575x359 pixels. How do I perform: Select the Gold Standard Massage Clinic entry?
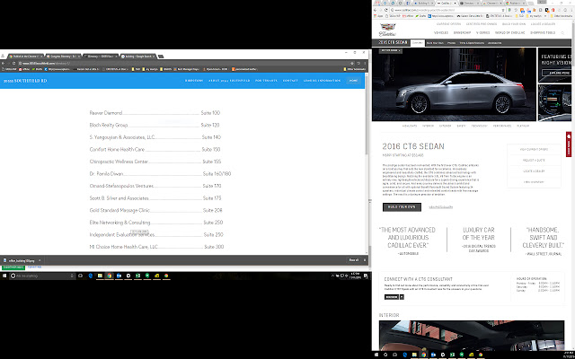[155, 210]
